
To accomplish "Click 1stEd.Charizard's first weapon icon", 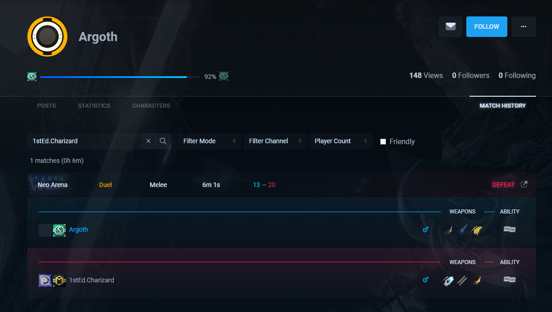I will pyautogui.click(x=448, y=280).
